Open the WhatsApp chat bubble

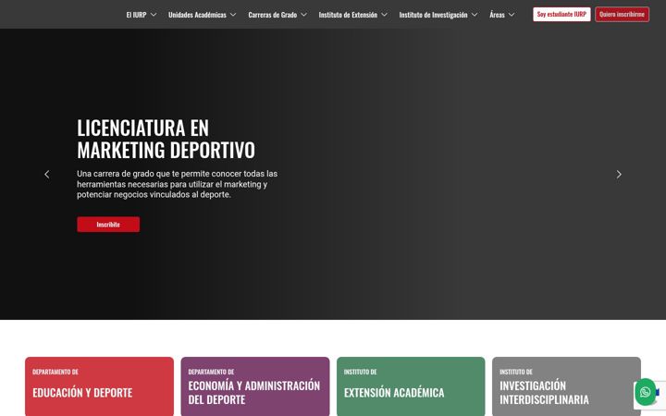(x=646, y=392)
